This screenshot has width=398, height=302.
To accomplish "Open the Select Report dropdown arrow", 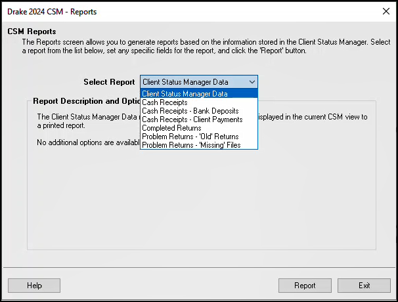I will pyautogui.click(x=252, y=82).
